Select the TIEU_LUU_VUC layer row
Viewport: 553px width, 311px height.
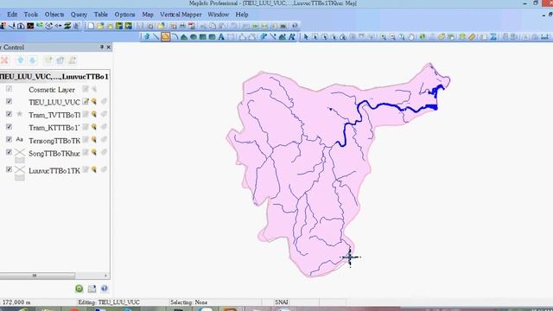point(55,102)
